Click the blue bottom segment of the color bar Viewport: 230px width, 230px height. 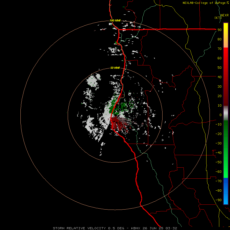click(226, 191)
